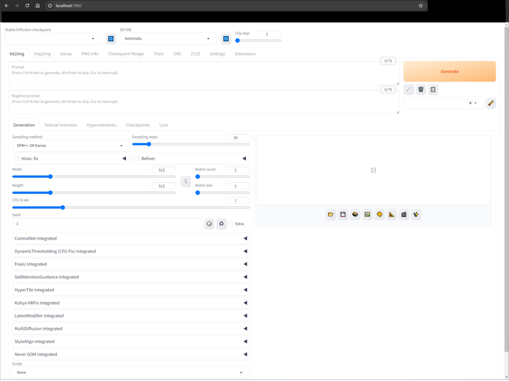Enable the Refiner checkbox
Screen dimensions: 509x381
tap(137, 159)
